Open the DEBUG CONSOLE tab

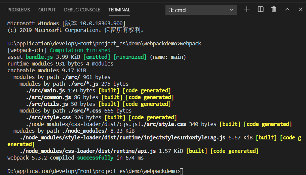(x=82, y=10)
